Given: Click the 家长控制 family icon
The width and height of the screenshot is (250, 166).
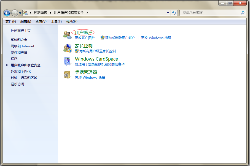Looking at the screenshot, I should click(68, 48).
